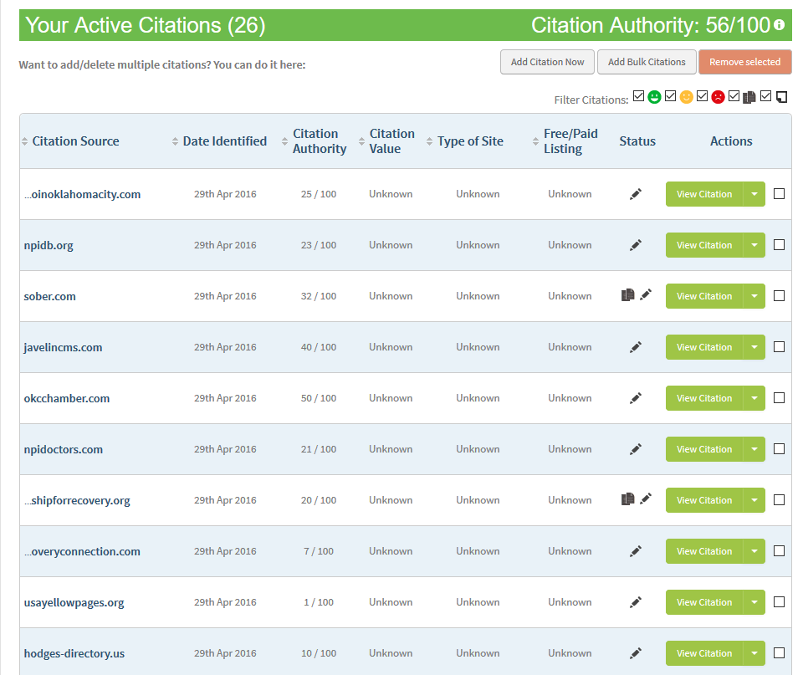Expand View Citation arrow for javelincms.com
This screenshot has height=675, width=803.
coord(754,347)
